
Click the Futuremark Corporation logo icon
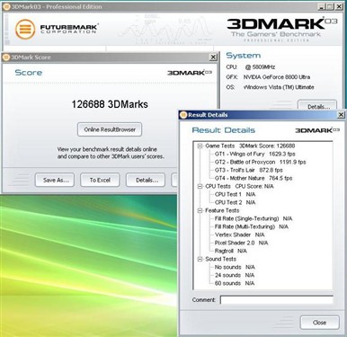25,29
